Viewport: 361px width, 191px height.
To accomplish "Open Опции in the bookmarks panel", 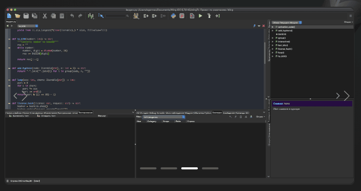I will click(260, 117).
